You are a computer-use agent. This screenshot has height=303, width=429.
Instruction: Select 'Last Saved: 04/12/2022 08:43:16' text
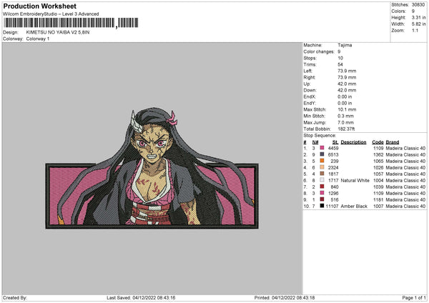click(x=141, y=297)
